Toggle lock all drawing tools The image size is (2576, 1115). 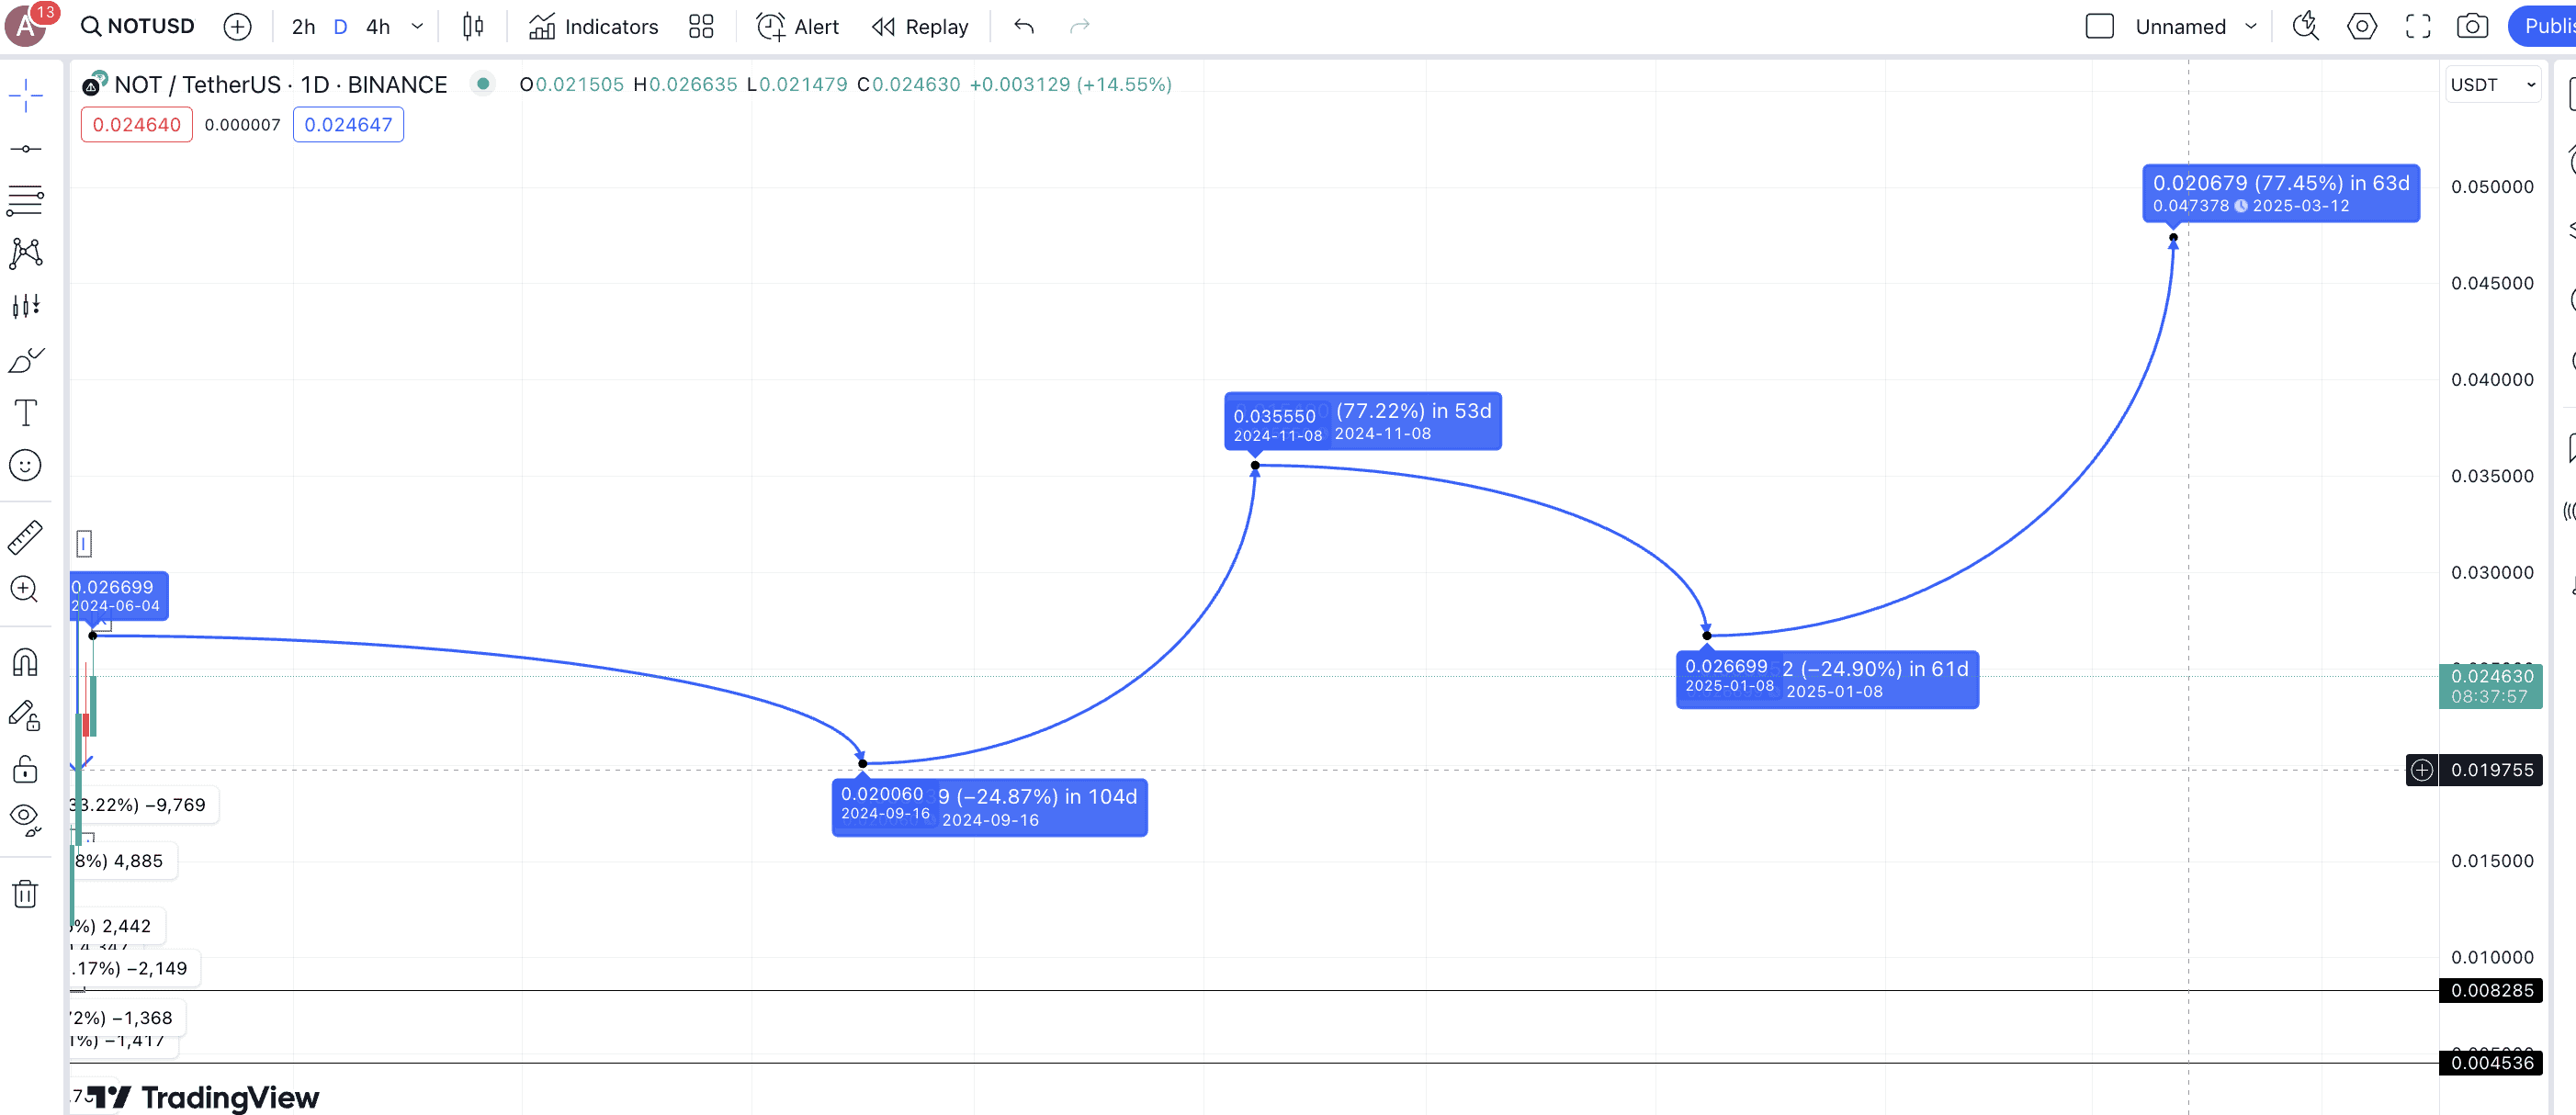pyautogui.click(x=25, y=769)
